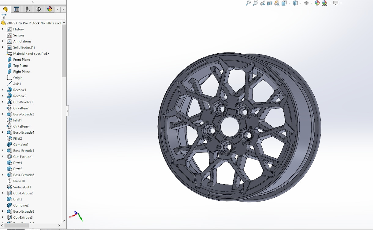This screenshot has width=373, height=230.
Task: Expand the History folder
Action: point(3,29)
